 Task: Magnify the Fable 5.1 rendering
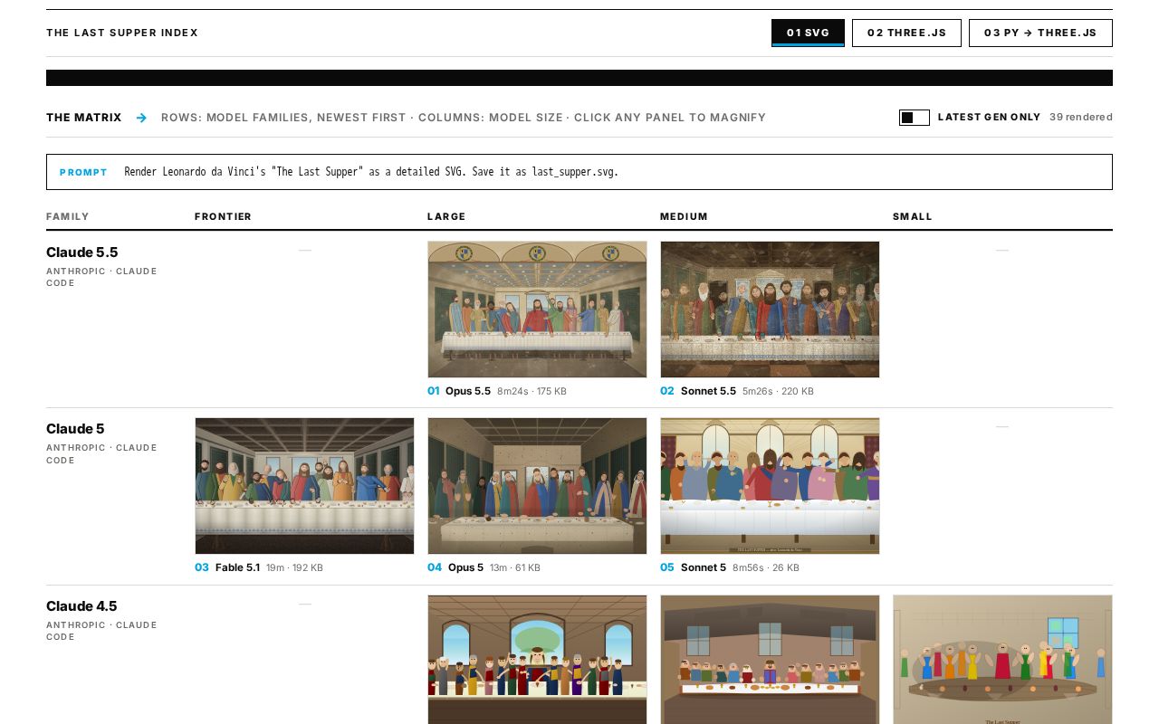coord(304,486)
